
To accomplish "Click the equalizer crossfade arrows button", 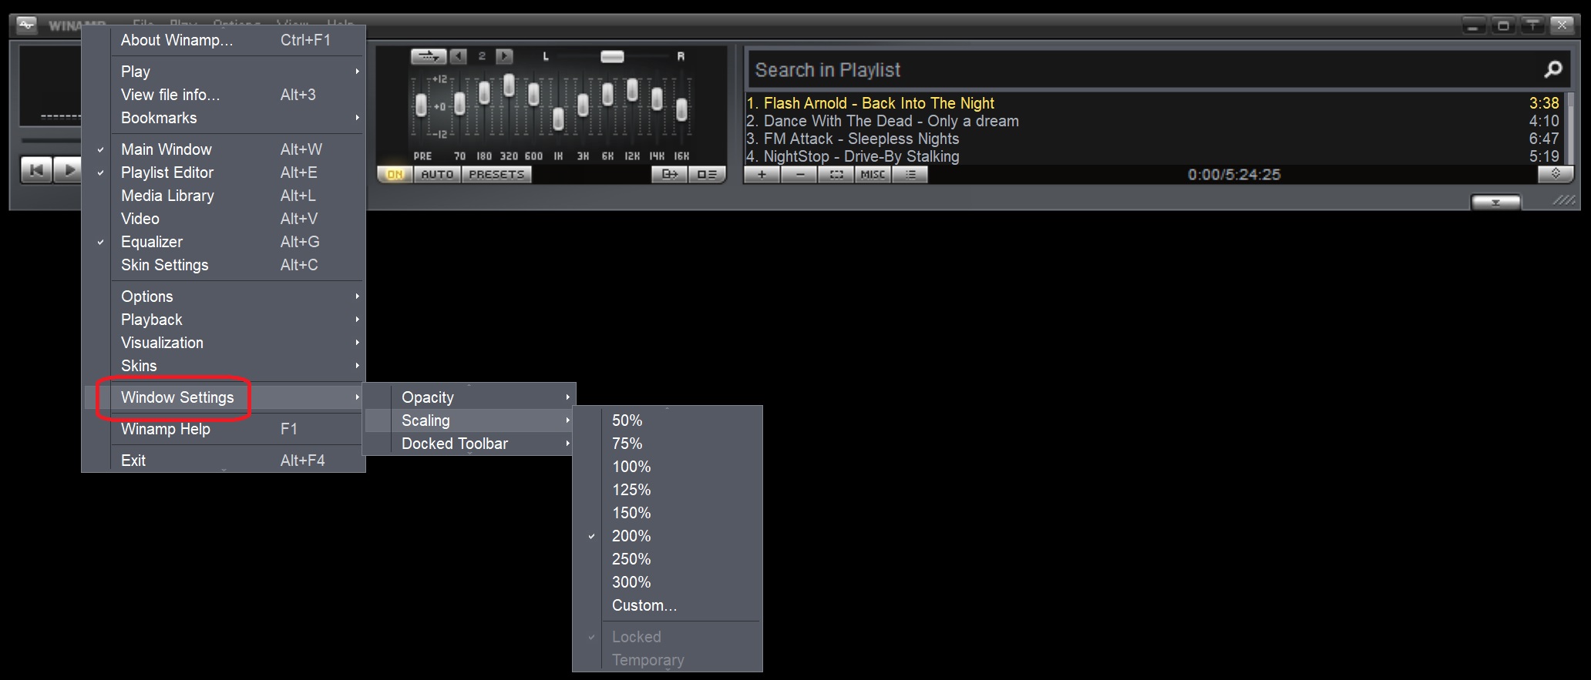I will click(x=428, y=56).
